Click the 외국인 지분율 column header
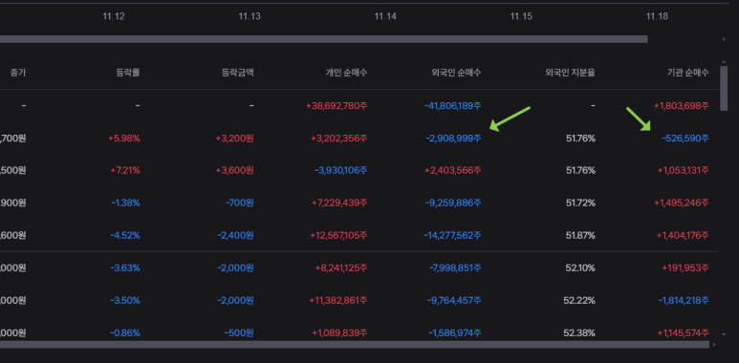The height and width of the screenshot is (363, 739). pyautogui.click(x=571, y=73)
